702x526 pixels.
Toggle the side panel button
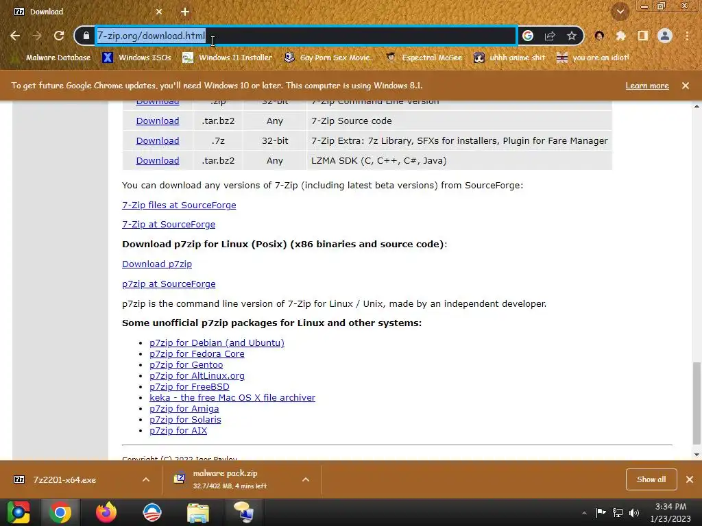click(x=642, y=36)
